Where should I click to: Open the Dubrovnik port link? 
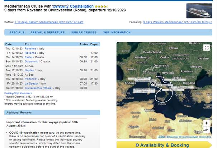(x=31, y=61)
